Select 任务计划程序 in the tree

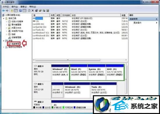[17, 21]
